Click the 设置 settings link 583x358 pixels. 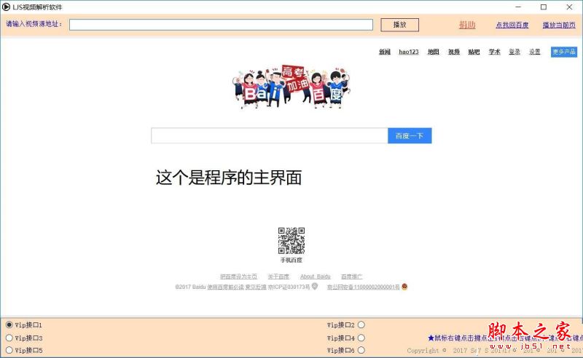535,52
